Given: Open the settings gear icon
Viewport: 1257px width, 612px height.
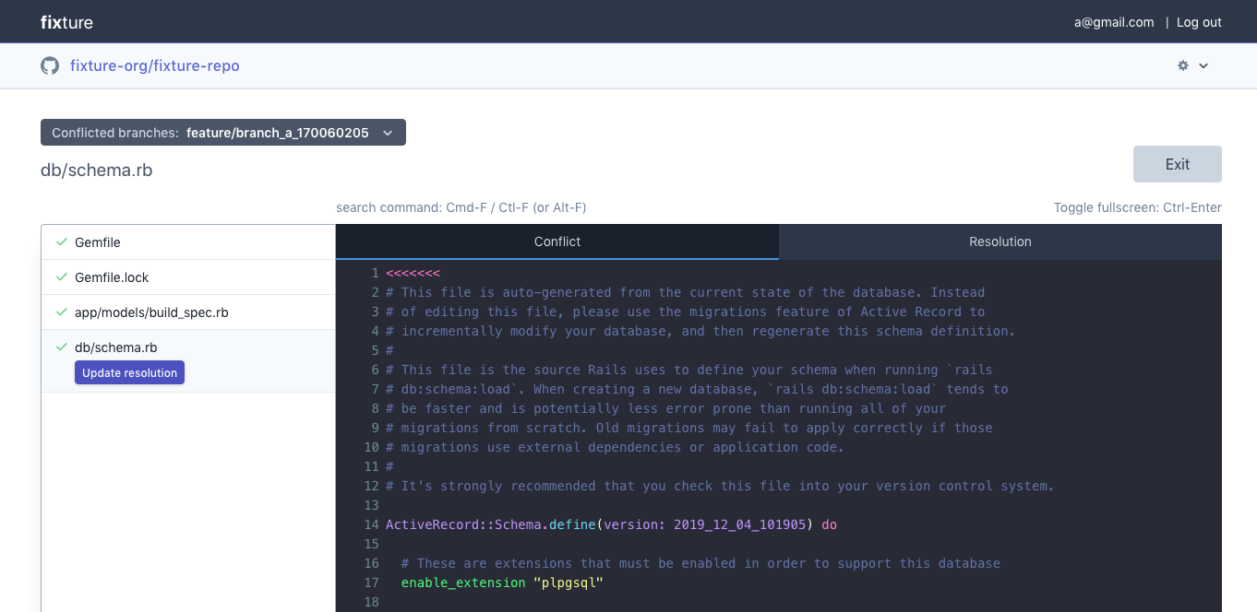Looking at the screenshot, I should click(1183, 65).
